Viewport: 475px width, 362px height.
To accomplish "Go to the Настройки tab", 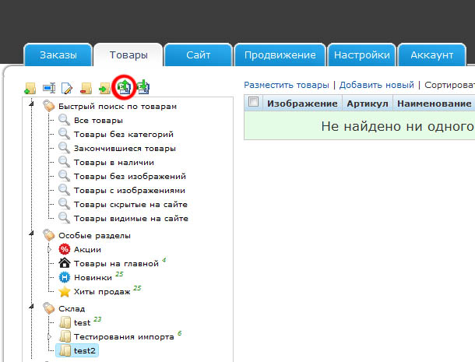I will (362, 54).
